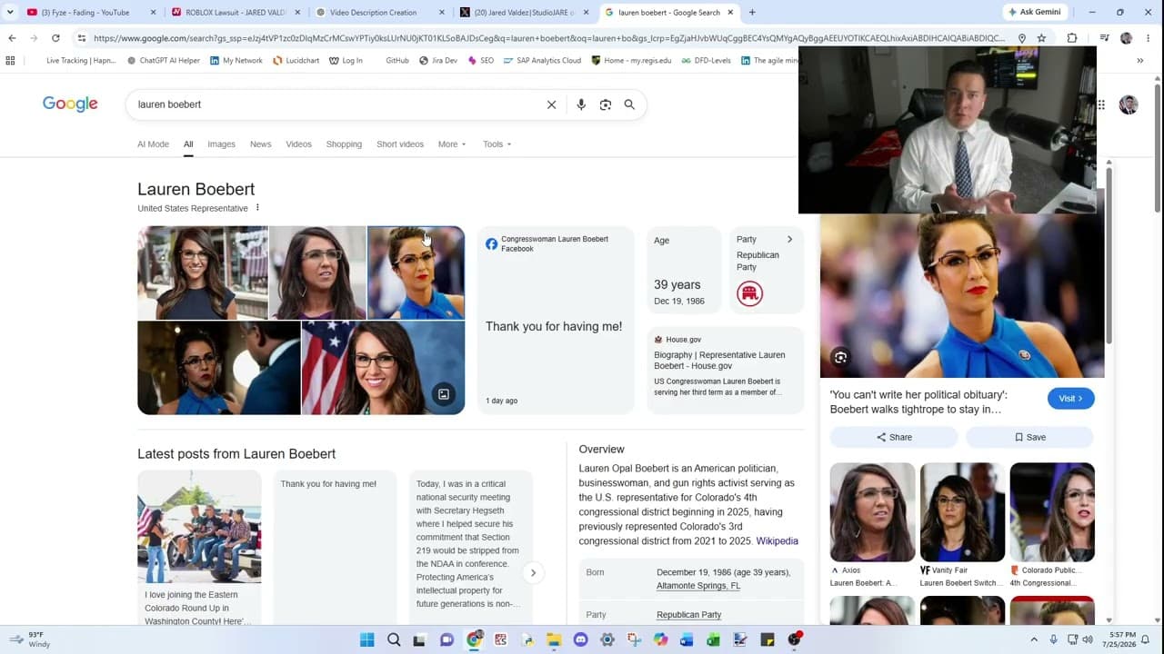Open the image gallery icon on the photo grid
The height and width of the screenshot is (654, 1164).
(x=444, y=394)
